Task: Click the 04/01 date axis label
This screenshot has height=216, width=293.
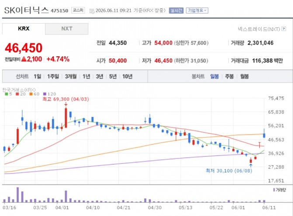Action: point(62,208)
